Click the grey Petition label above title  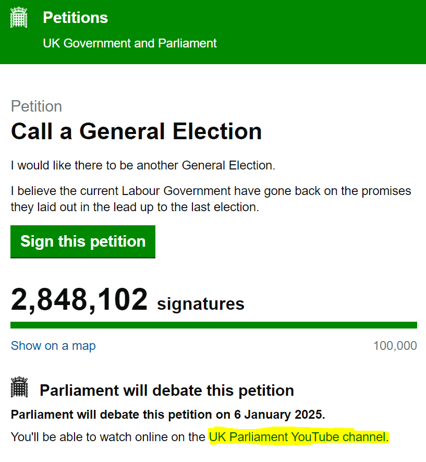(36, 106)
